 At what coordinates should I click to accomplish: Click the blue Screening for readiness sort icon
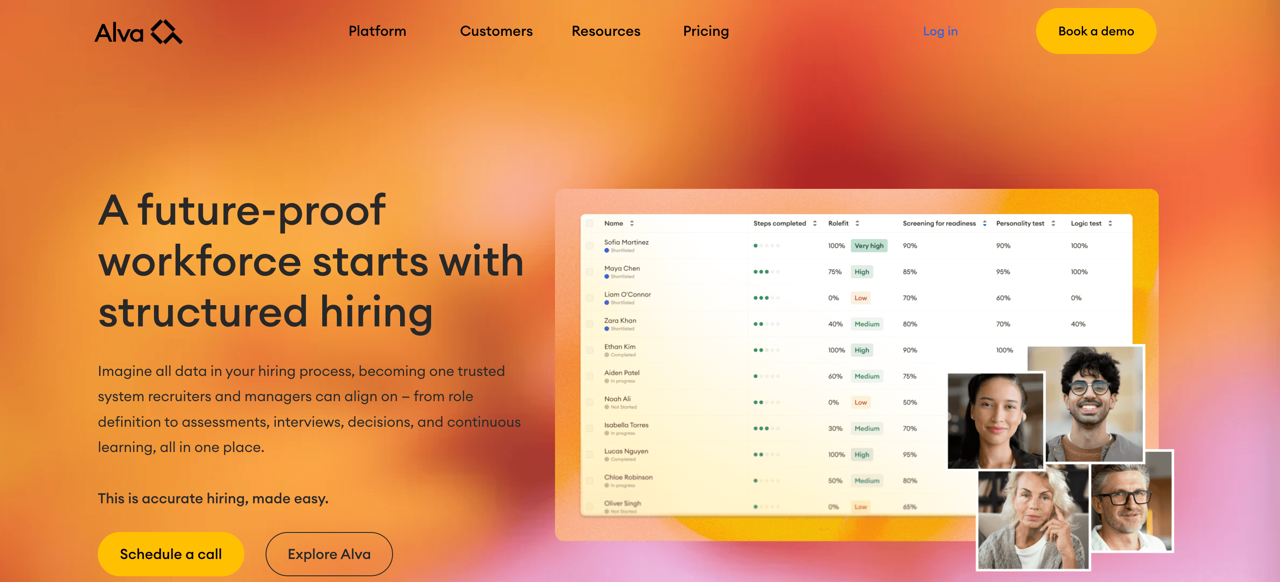[984, 223]
